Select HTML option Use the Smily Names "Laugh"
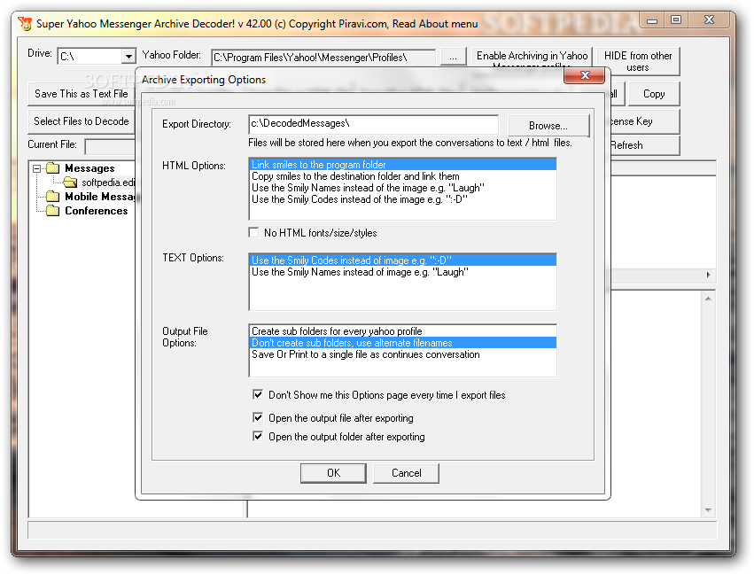754x575 pixels. [x=403, y=188]
